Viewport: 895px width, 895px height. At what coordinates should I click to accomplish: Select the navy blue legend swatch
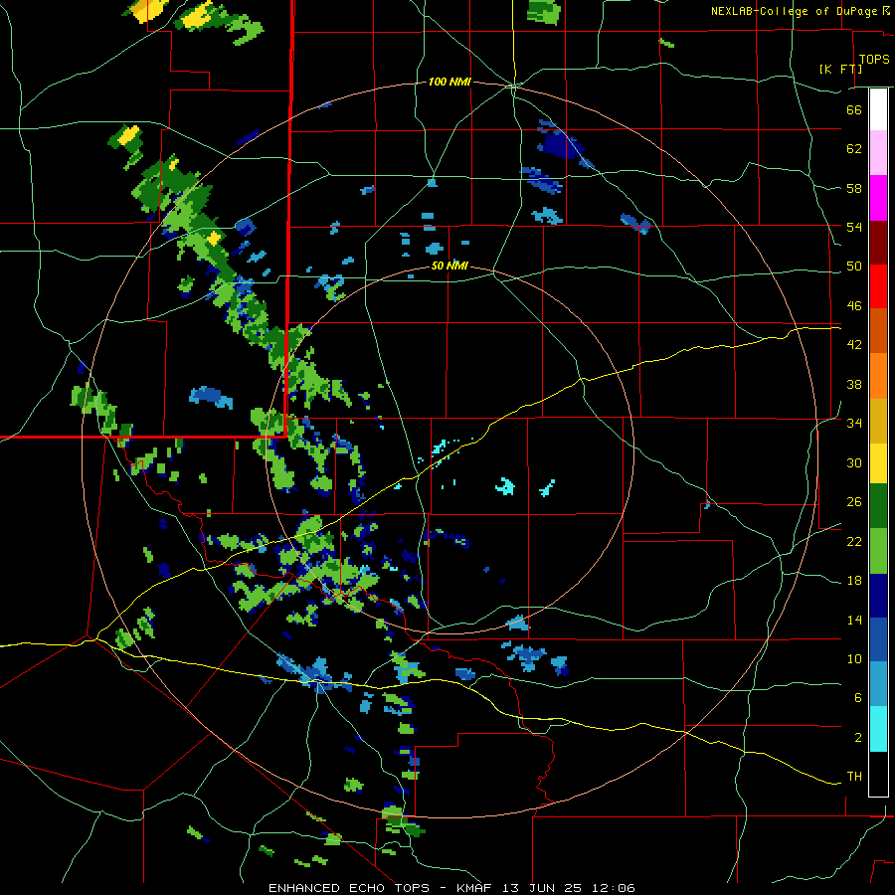(x=878, y=596)
